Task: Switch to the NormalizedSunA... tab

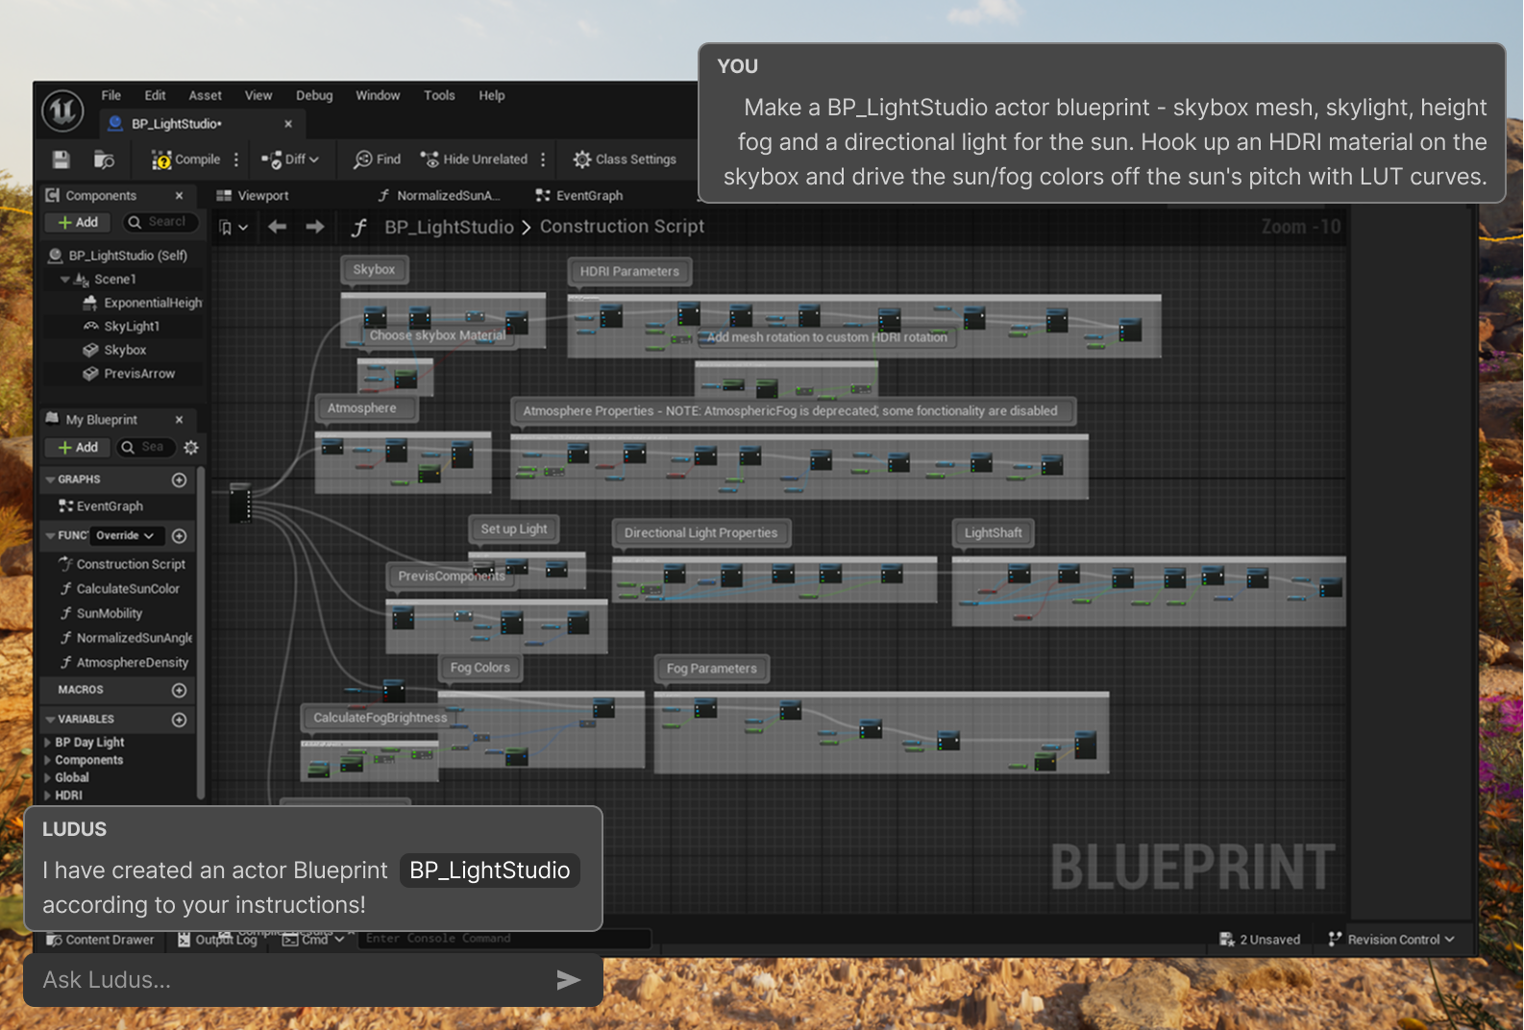Action: [440, 196]
